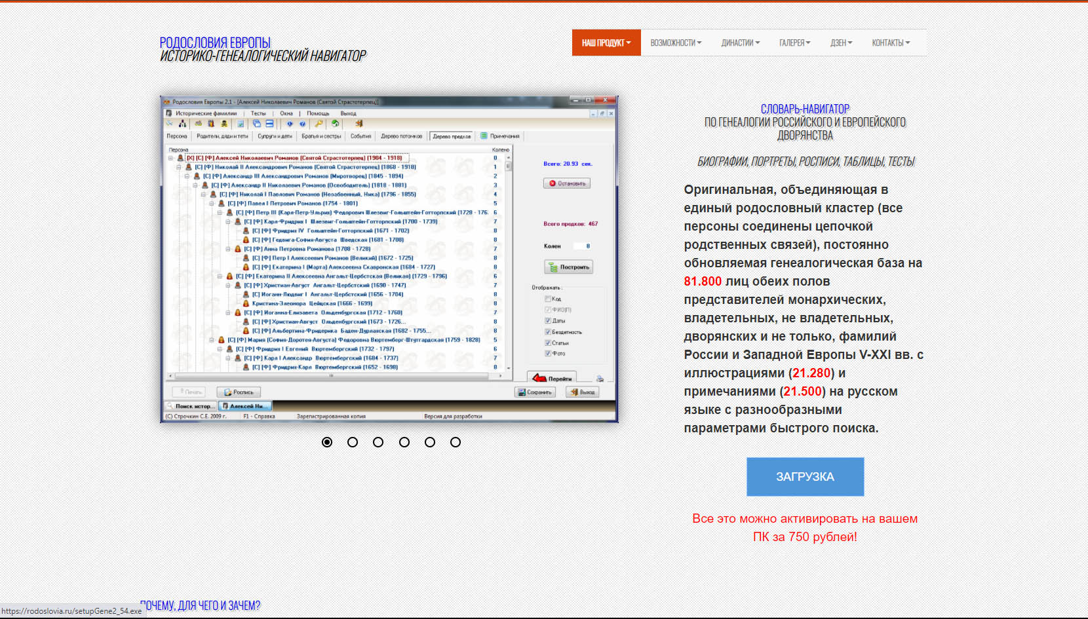The image size is (1088, 619).
Task: Click the Роспись button in app screenshot
Action: coord(239,392)
